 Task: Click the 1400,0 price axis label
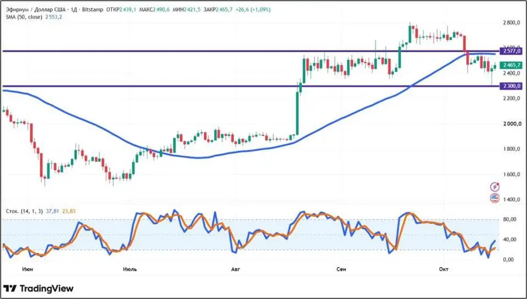(x=511, y=200)
